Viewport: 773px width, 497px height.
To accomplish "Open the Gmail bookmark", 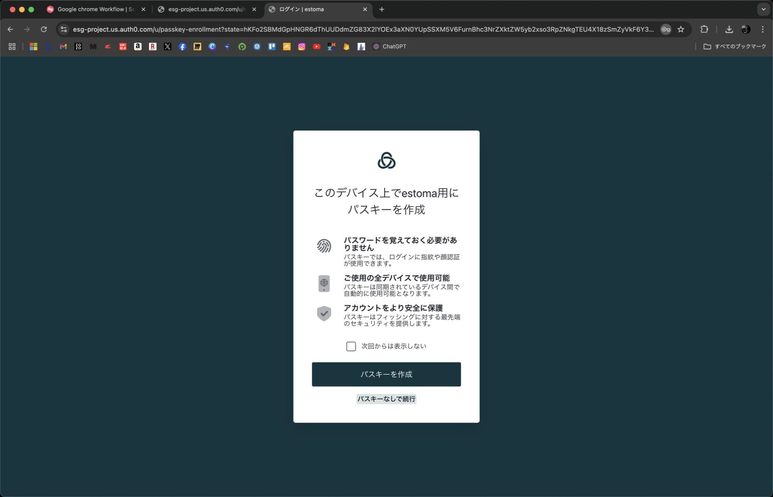I will click(x=63, y=47).
